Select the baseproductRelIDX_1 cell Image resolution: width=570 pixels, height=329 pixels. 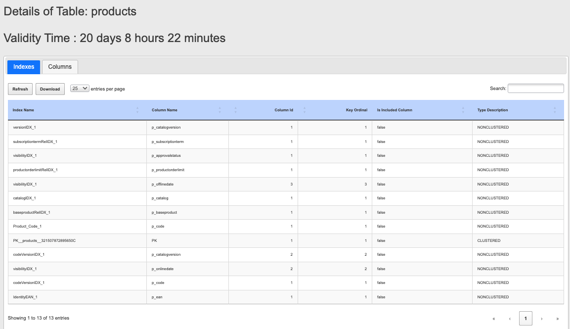pyautogui.click(x=78, y=213)
